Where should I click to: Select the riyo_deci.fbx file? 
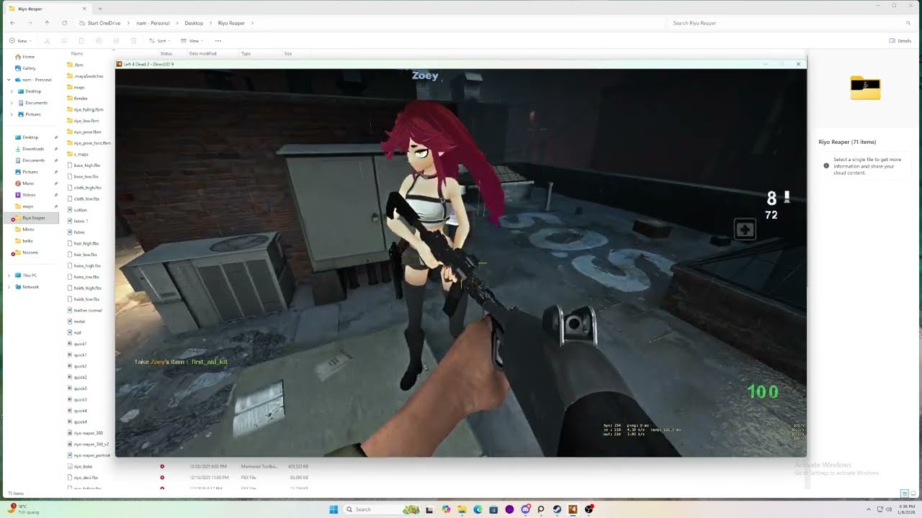83,478
